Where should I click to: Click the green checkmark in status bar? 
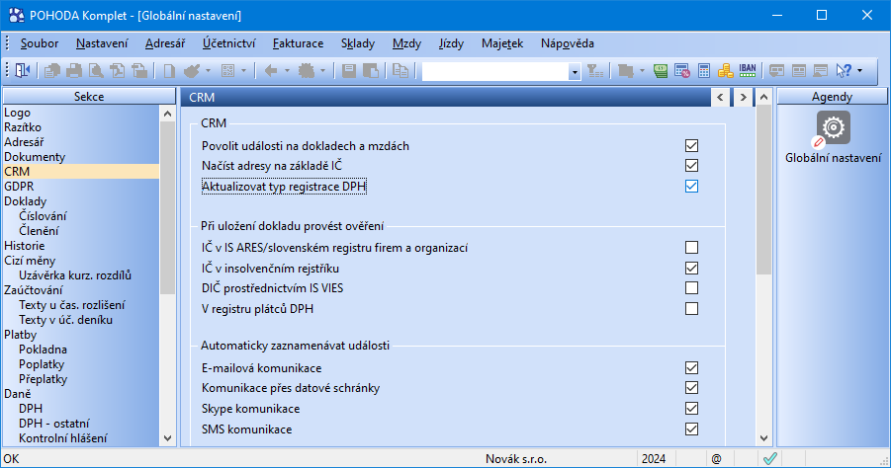770,458
